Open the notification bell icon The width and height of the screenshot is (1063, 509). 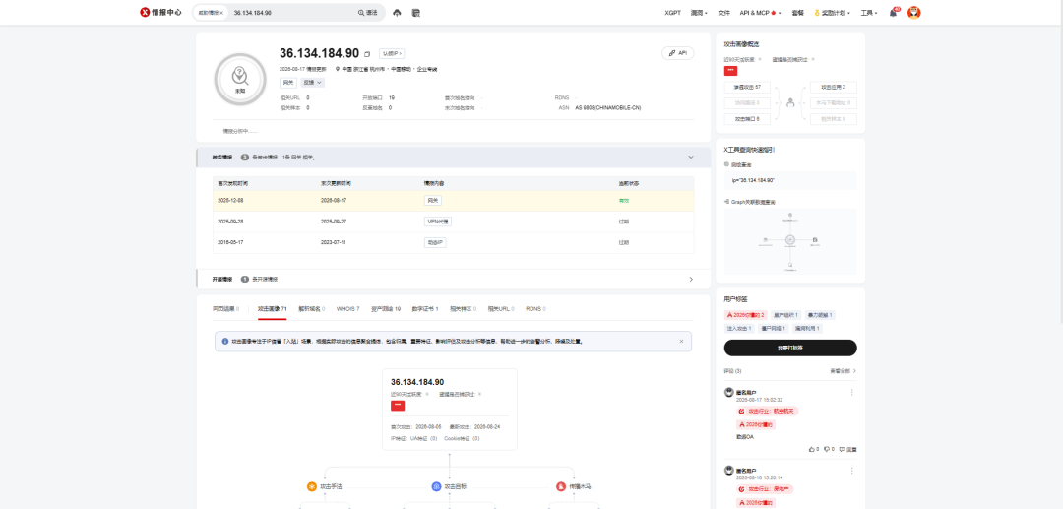tap(893, 12)
